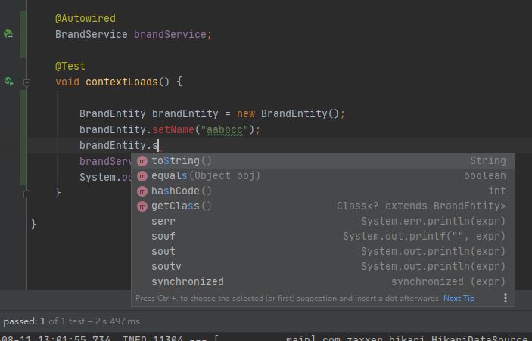This screenshot has width=532, height=341.
Task: Click the contextLoads method name
Action: 122,82
